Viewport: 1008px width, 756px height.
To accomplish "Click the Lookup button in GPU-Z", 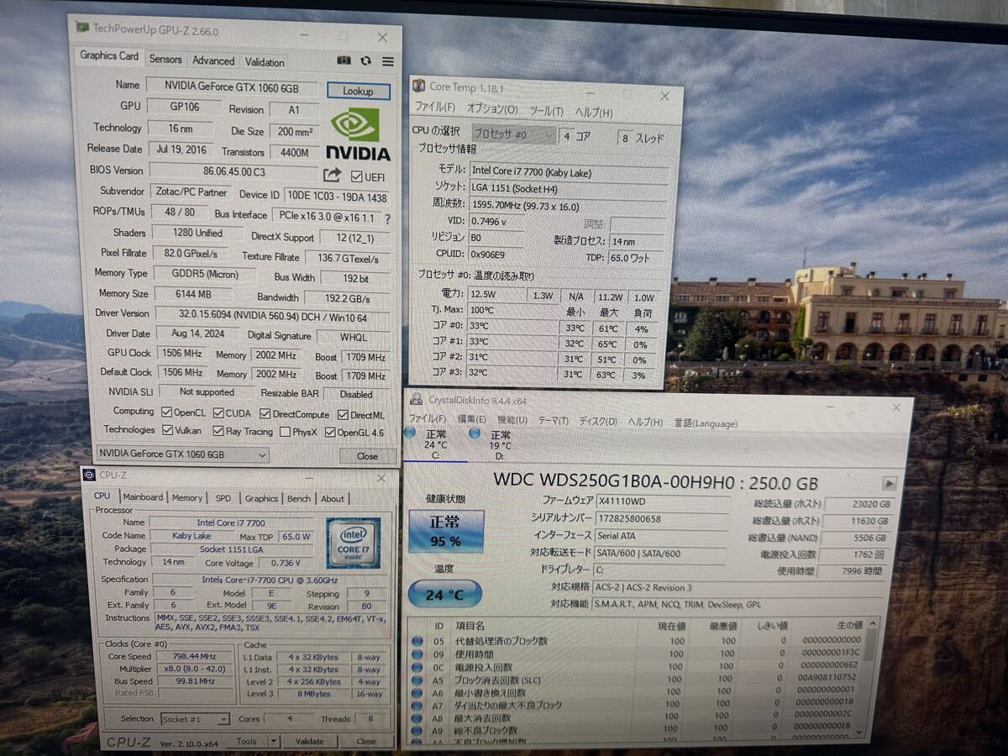I will (x=359, y=91).
